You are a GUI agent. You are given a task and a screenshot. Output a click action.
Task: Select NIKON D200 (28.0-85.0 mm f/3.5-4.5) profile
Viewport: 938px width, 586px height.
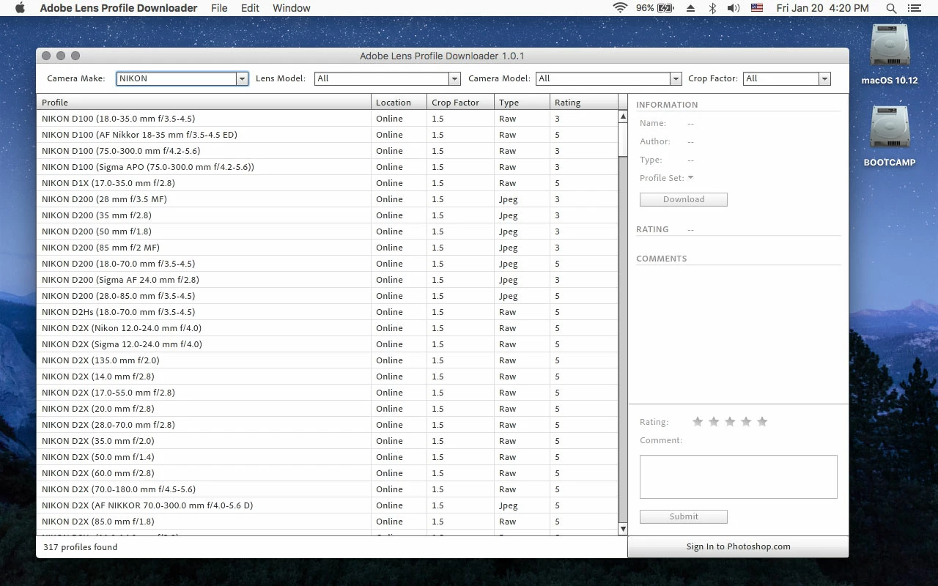click(327, 296)
